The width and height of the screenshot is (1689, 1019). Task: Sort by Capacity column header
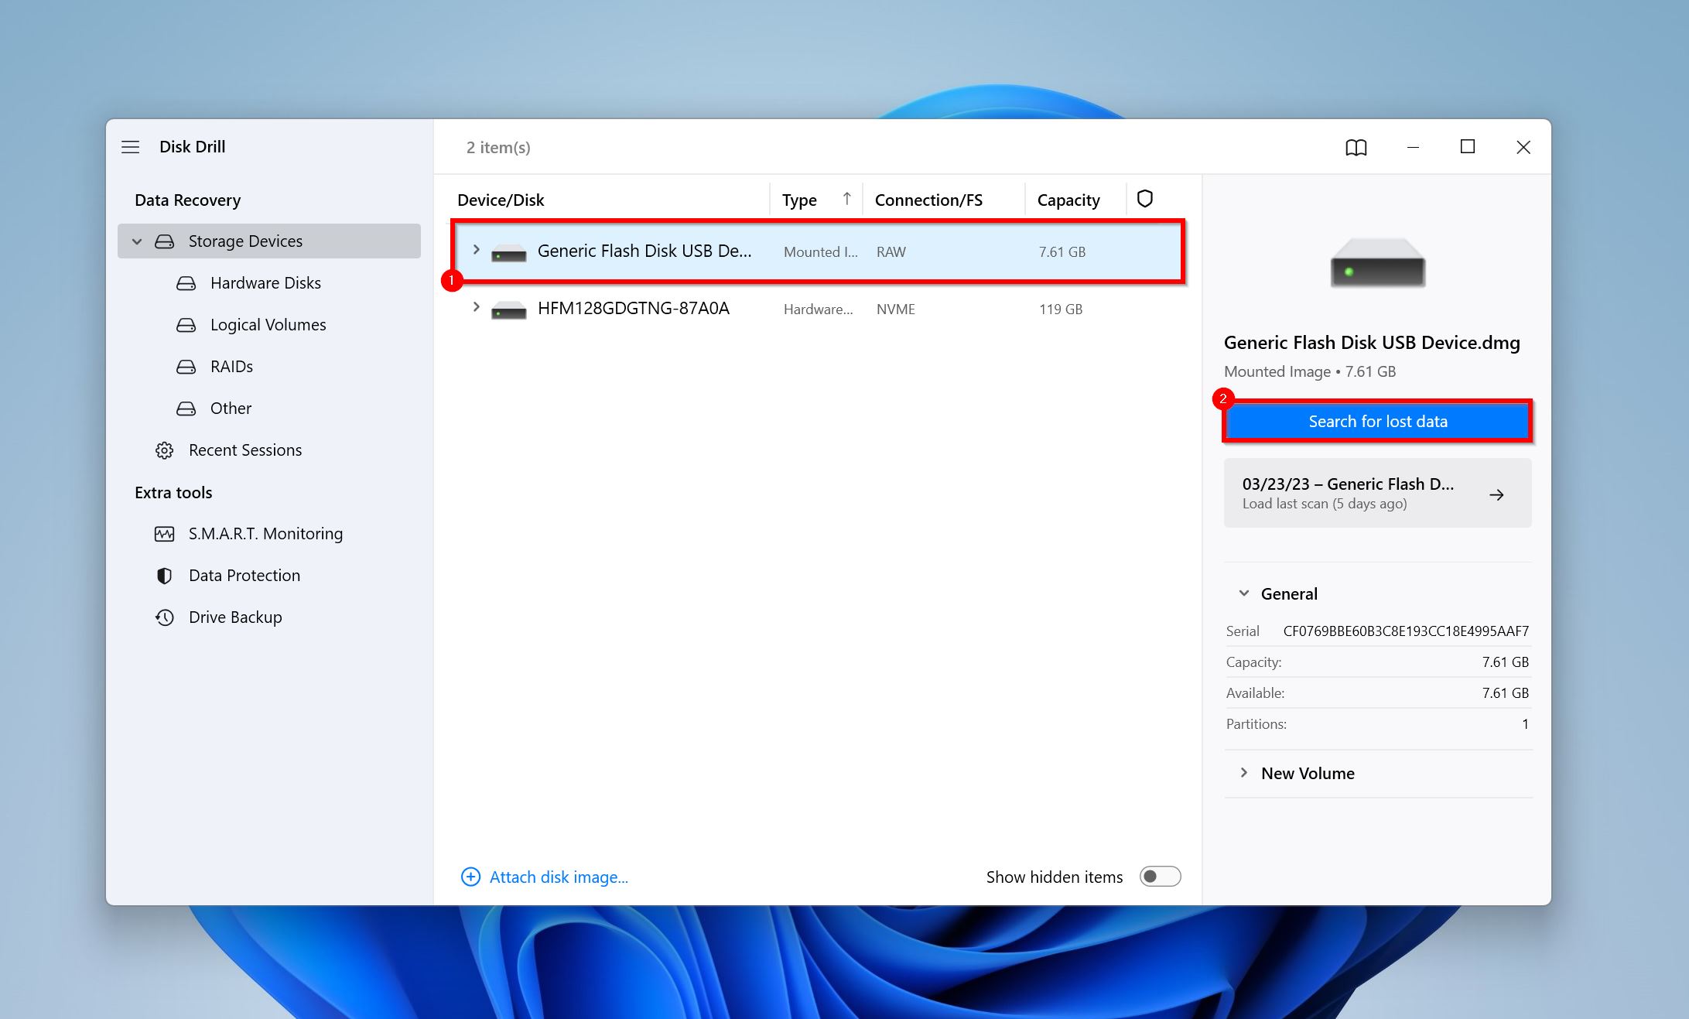tap(1068, 200)
